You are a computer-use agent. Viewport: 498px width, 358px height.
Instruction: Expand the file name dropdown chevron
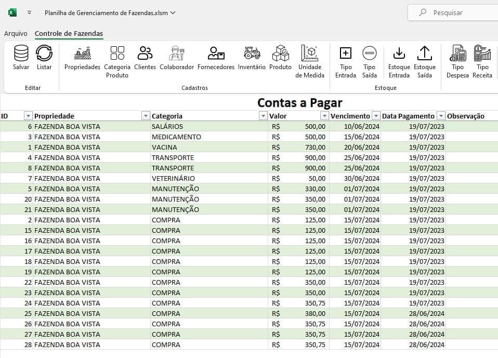(x=173, y=12)
